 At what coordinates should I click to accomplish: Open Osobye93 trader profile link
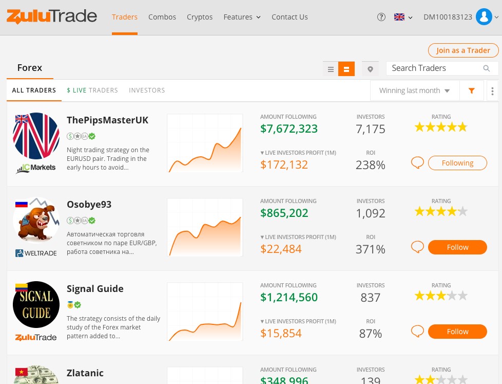89,205
